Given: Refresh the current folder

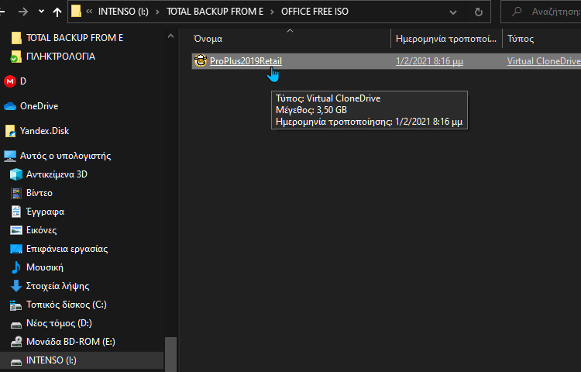Looking at the screenshot, I should point(479,12).
